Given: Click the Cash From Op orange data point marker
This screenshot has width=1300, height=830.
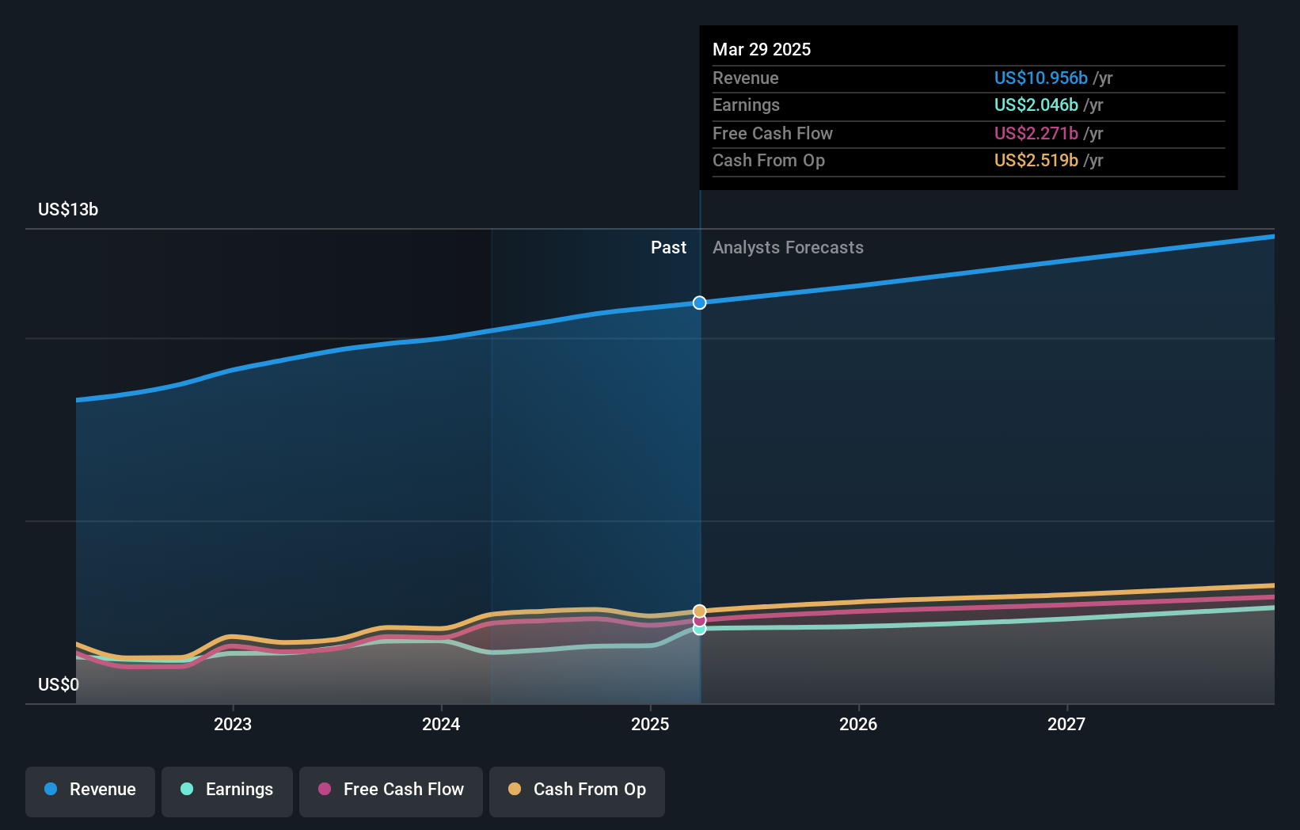Looking at the screenshot, I should pos(700,611).
